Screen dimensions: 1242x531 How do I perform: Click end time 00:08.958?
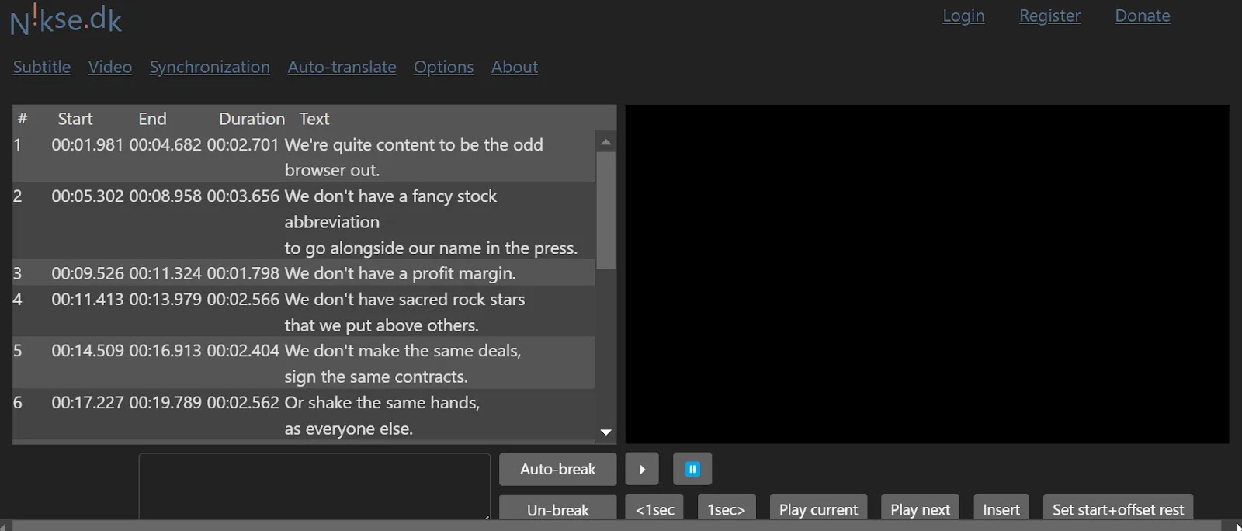click(x=165, y=196)
